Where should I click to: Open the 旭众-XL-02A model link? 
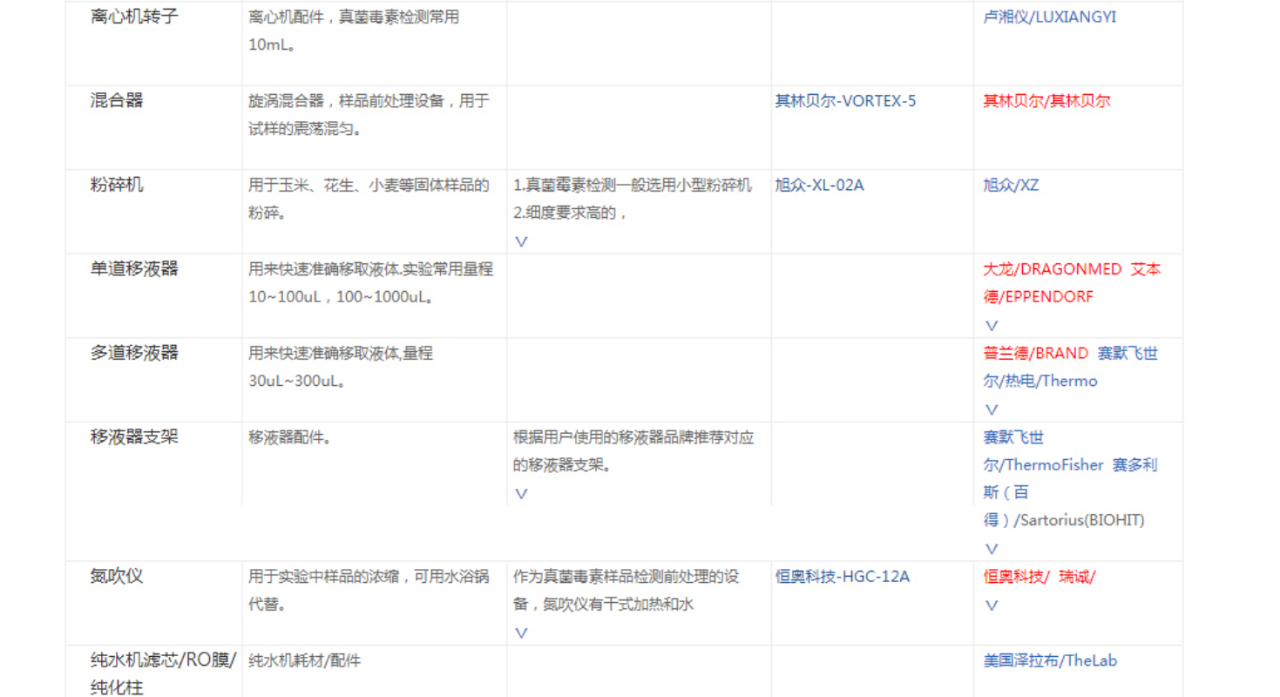(819, 185)
